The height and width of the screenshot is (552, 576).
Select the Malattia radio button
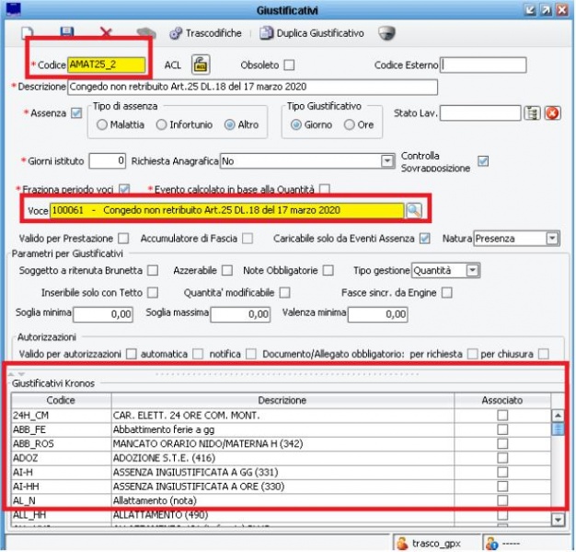coord(102,124)
